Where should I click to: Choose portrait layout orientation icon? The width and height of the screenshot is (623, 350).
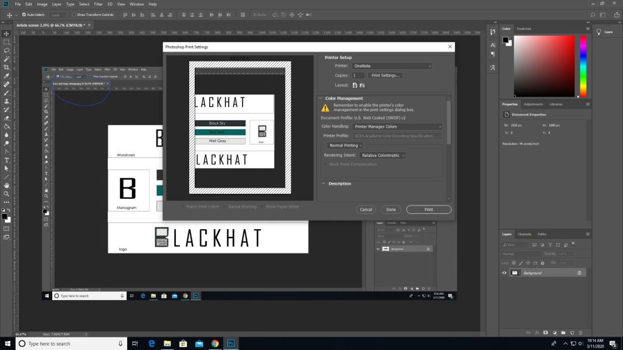[x=355, y=85]
